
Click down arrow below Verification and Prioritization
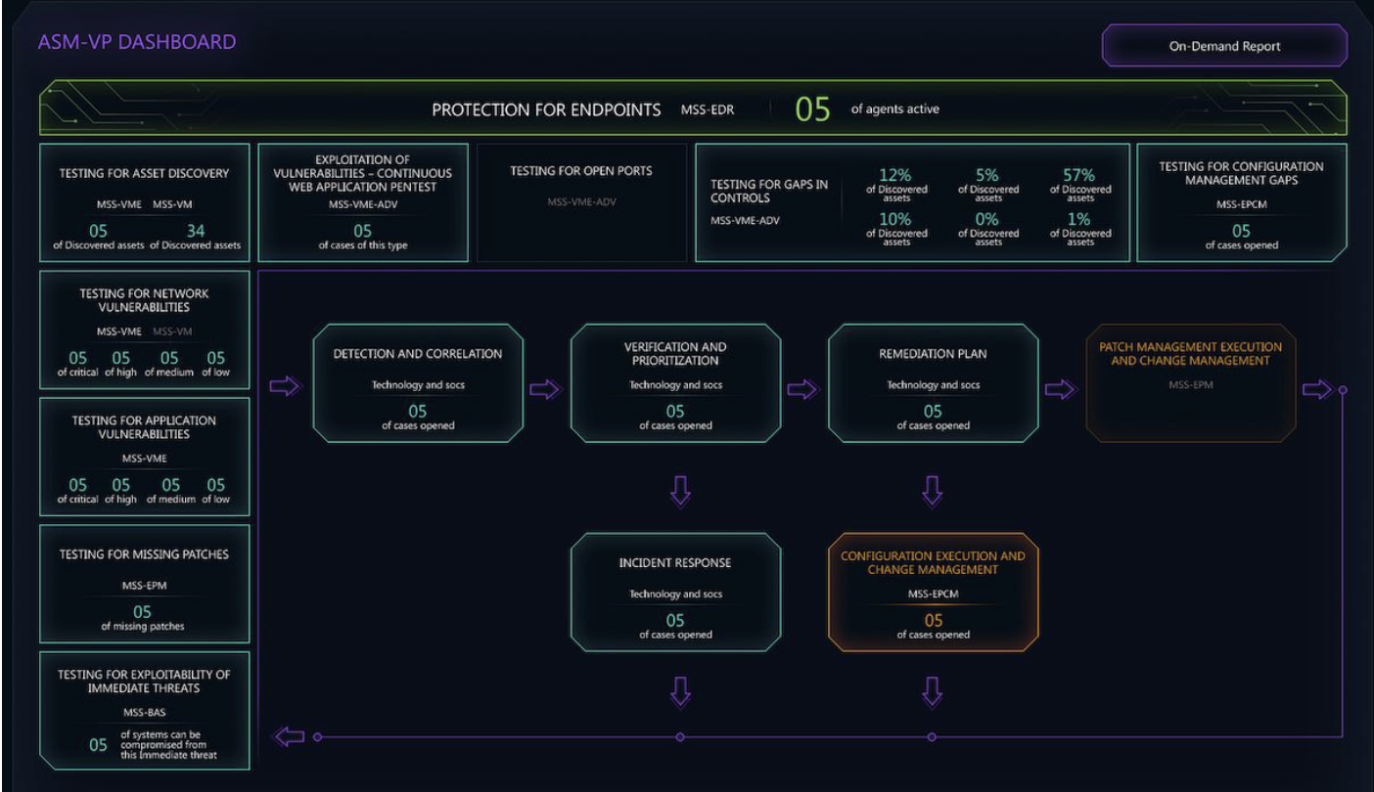[x=675, y=491]
